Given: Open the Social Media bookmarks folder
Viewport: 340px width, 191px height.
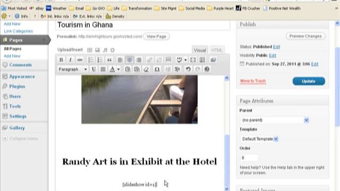Looking at the screenshot, I should click(192, 8).
